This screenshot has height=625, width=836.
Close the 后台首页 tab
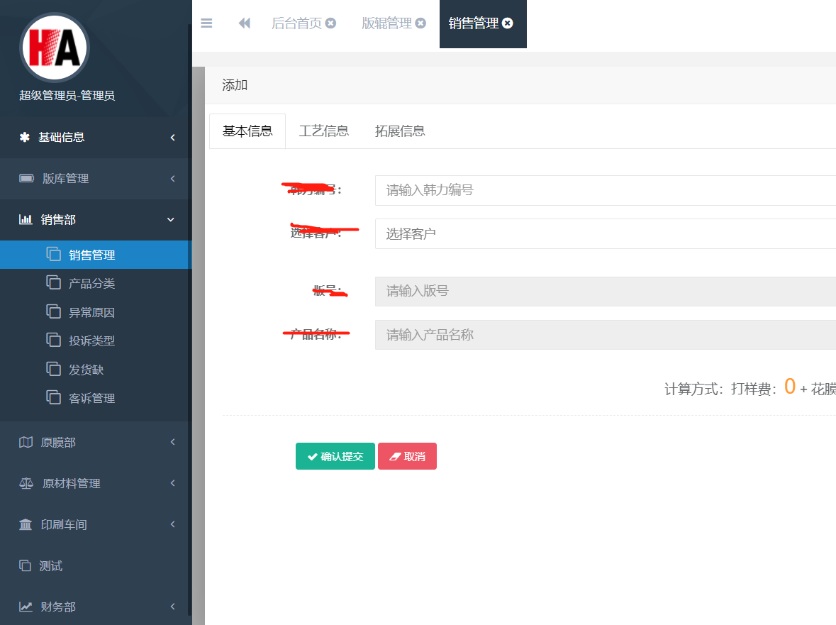coord(330,23)
